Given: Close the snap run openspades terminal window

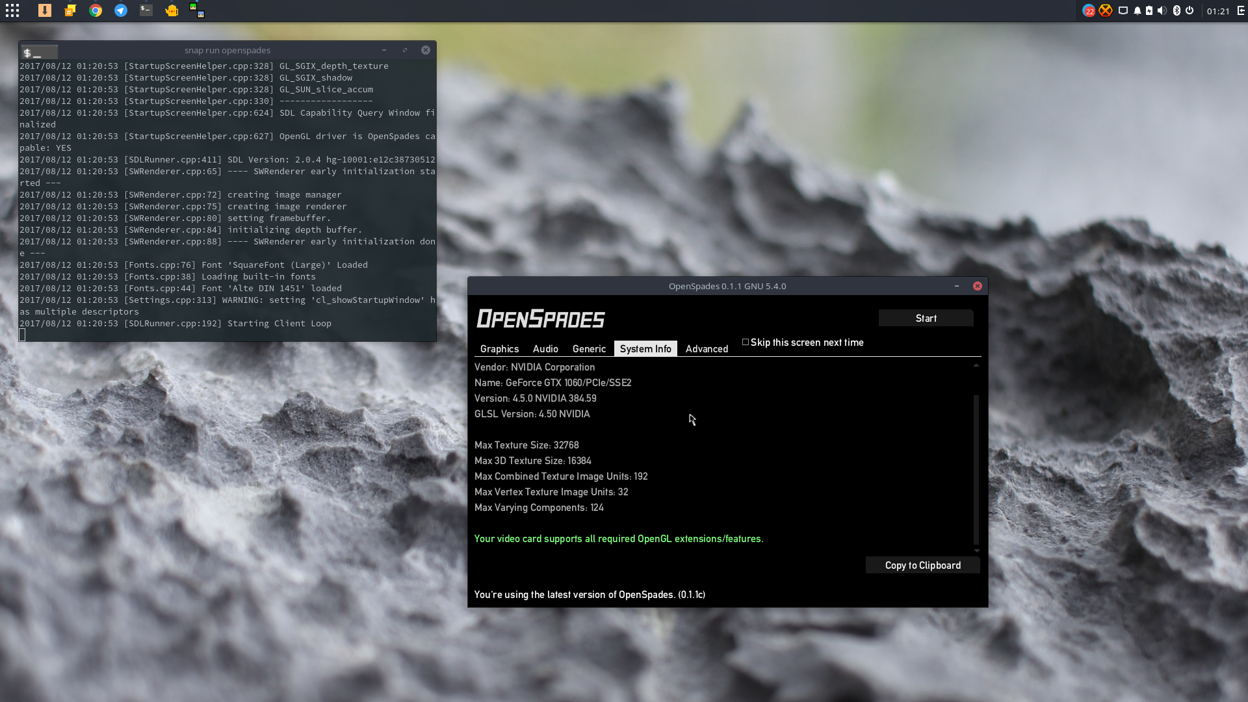Looking at the screenshot, I should [x=426, y=50].
